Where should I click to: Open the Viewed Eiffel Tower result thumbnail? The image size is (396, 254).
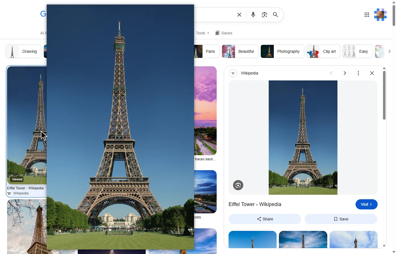(x=27, y=125)
